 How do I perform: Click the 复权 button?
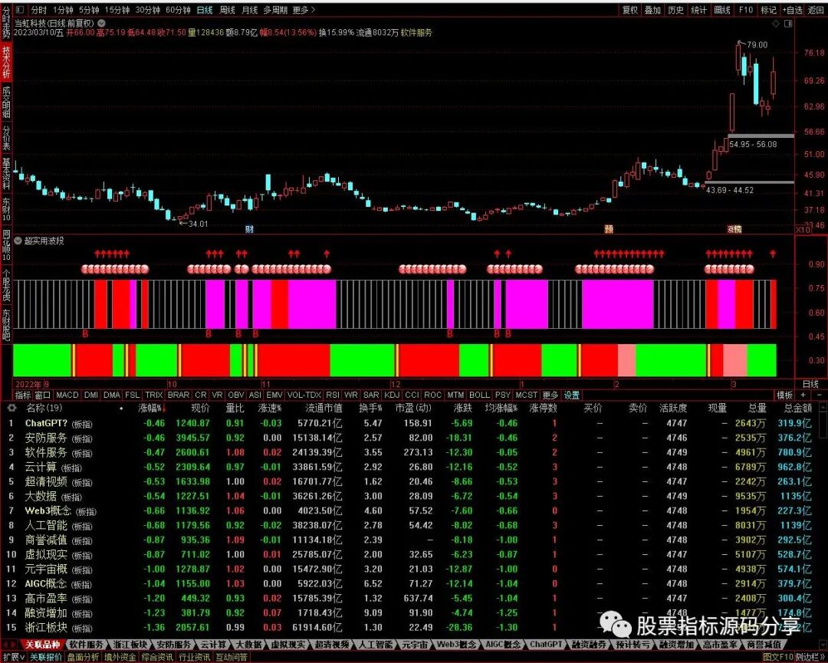[x=630, y=10]
